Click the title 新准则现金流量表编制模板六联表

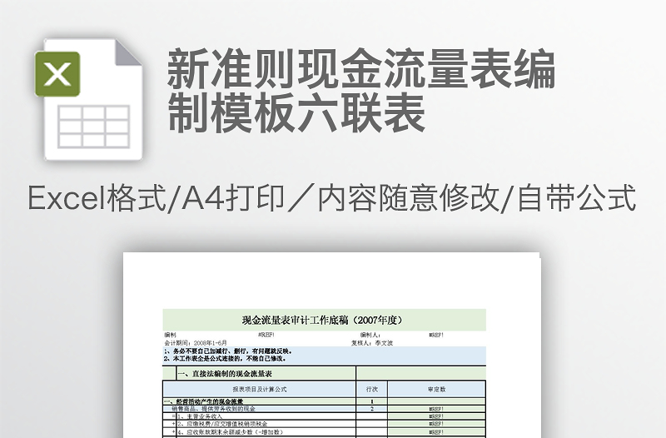click(x=361, y=91)
